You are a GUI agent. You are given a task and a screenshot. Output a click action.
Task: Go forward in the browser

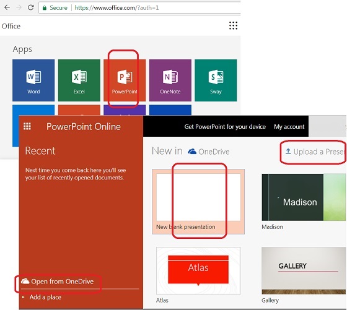pos(19,7)
